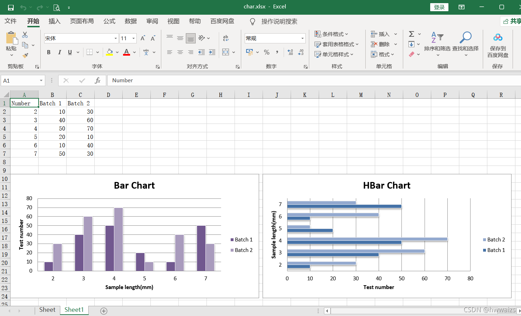Decrease font size with smaller A
This screenshot has height=316, width=521.
153,38
